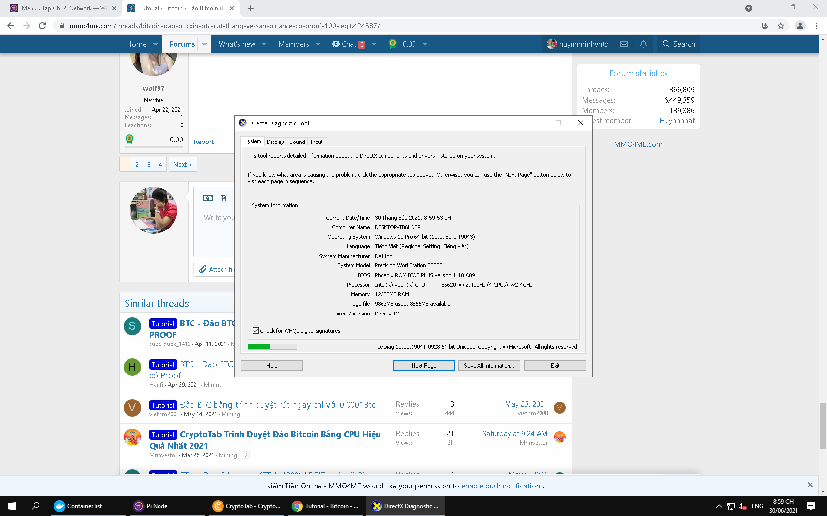Open huynhminhyntd account menu
The width and height of the screenshot is (827, 516).
[x=578, y=44]
